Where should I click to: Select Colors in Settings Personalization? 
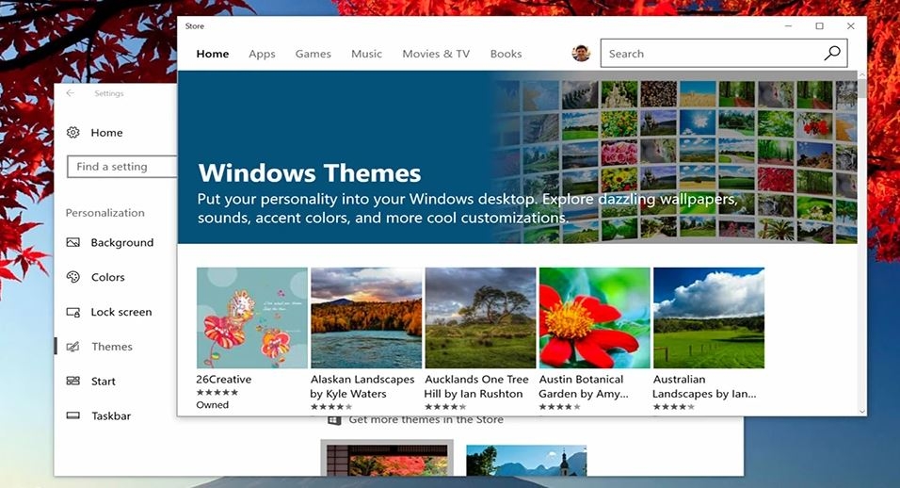click(x=108, y=277)
